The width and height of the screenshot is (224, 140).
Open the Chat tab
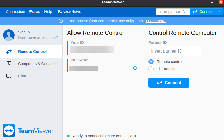tap(31, 76)
